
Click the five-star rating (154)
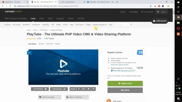click(34, 39)
